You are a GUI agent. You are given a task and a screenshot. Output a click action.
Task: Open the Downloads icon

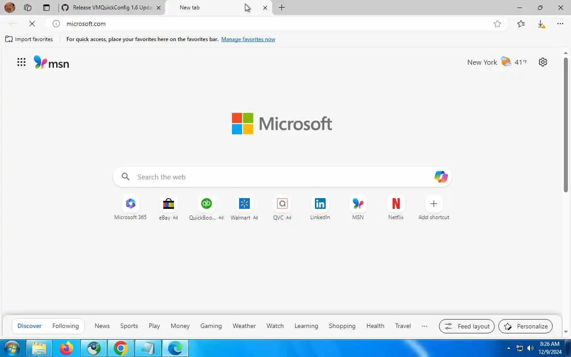[541, 24]
